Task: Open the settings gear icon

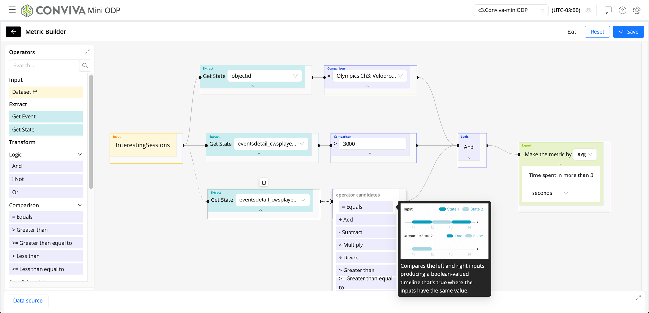Action: click(x=637, y=10)
